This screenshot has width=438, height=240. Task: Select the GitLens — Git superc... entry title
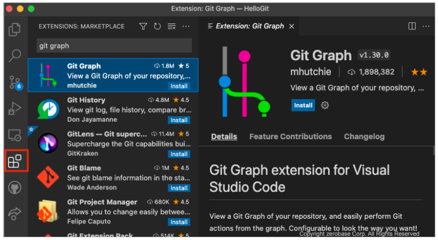[x=107, y=134]
